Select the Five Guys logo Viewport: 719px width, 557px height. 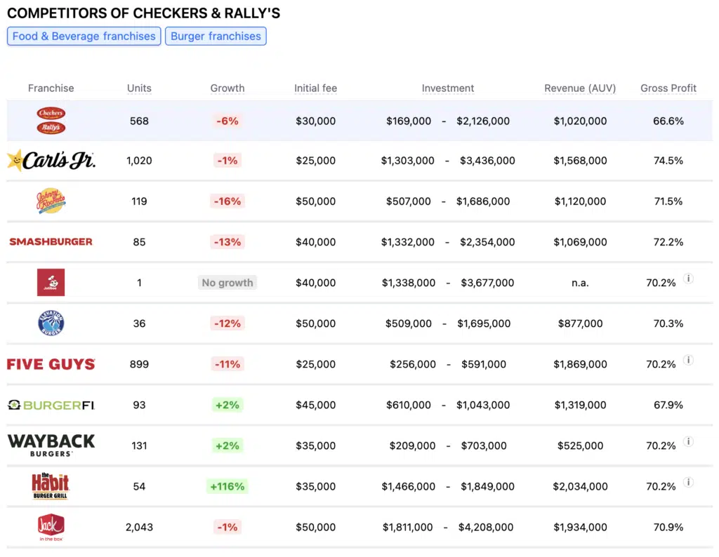tap(51, 364)
